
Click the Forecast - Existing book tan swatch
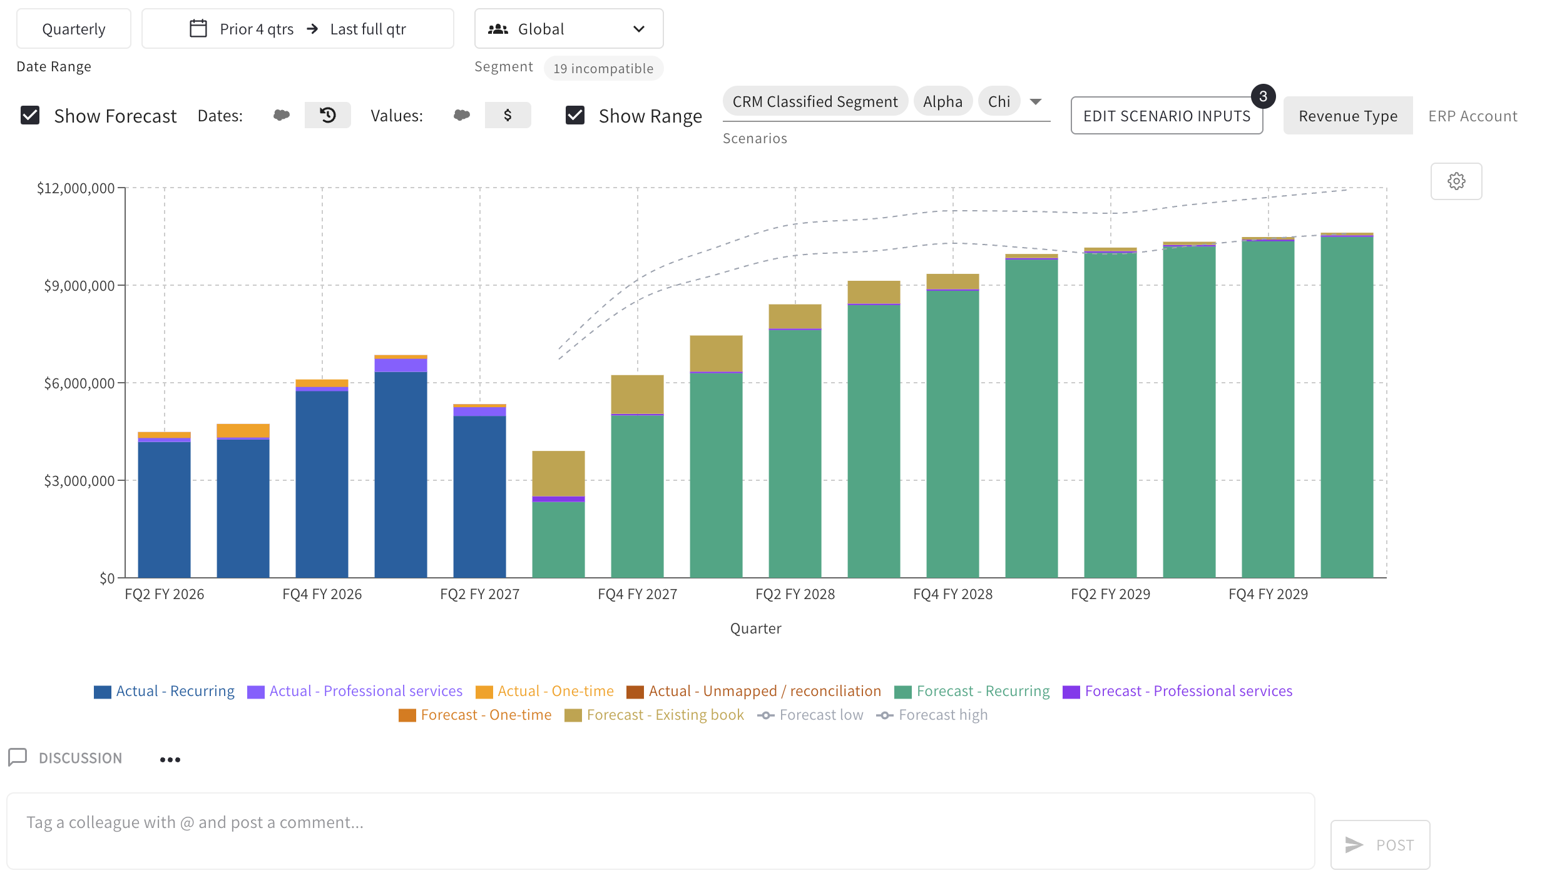click(573, 715)
